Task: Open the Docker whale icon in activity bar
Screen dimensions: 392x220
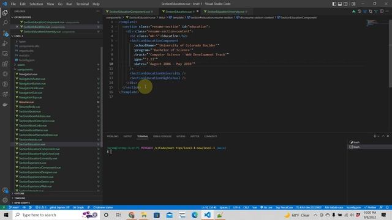Action: coord(5,105)
